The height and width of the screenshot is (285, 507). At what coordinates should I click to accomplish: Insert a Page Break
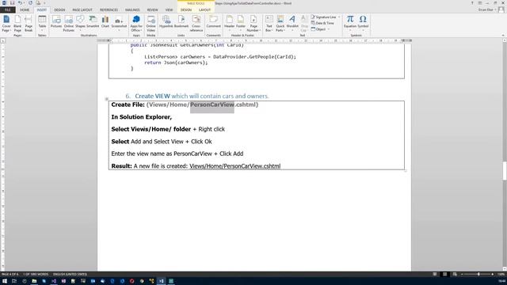click(29, 24)
